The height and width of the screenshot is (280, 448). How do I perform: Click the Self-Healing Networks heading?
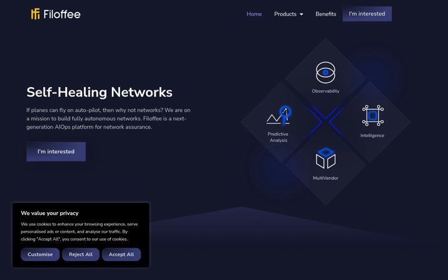click(x=100, y=92)
